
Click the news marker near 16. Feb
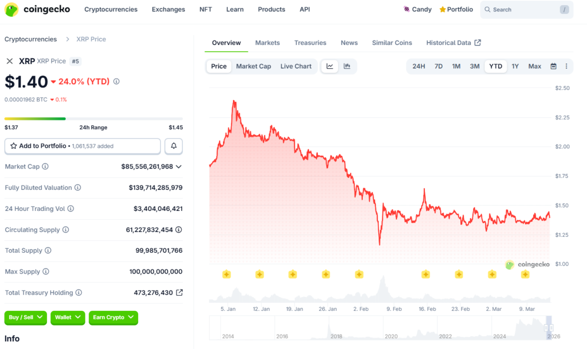tap(425, 274)
